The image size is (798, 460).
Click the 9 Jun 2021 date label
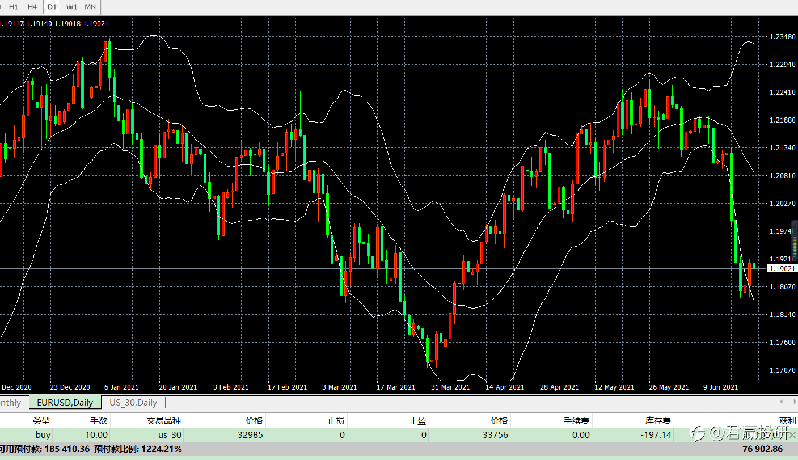[721, 387]
